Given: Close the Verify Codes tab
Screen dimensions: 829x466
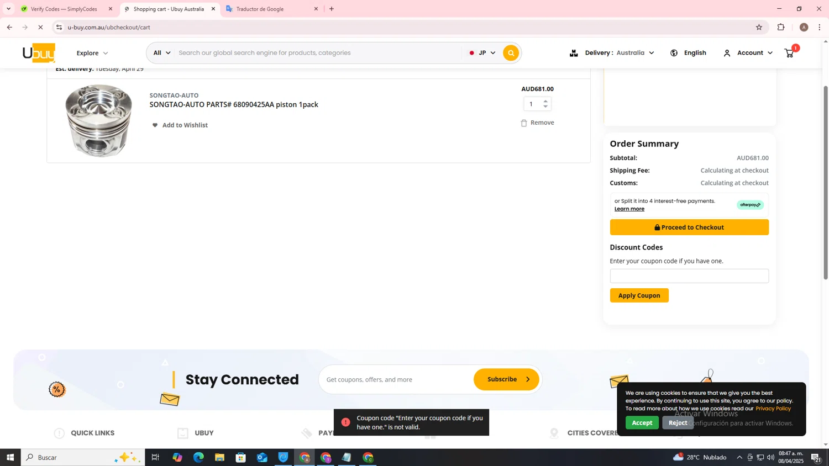Looking at the screenshot, I should click(x=111, y=9).
